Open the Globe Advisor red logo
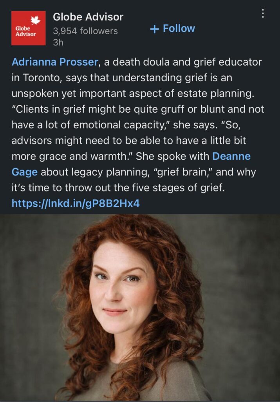 pyautogui.click(x=28, y=28)
